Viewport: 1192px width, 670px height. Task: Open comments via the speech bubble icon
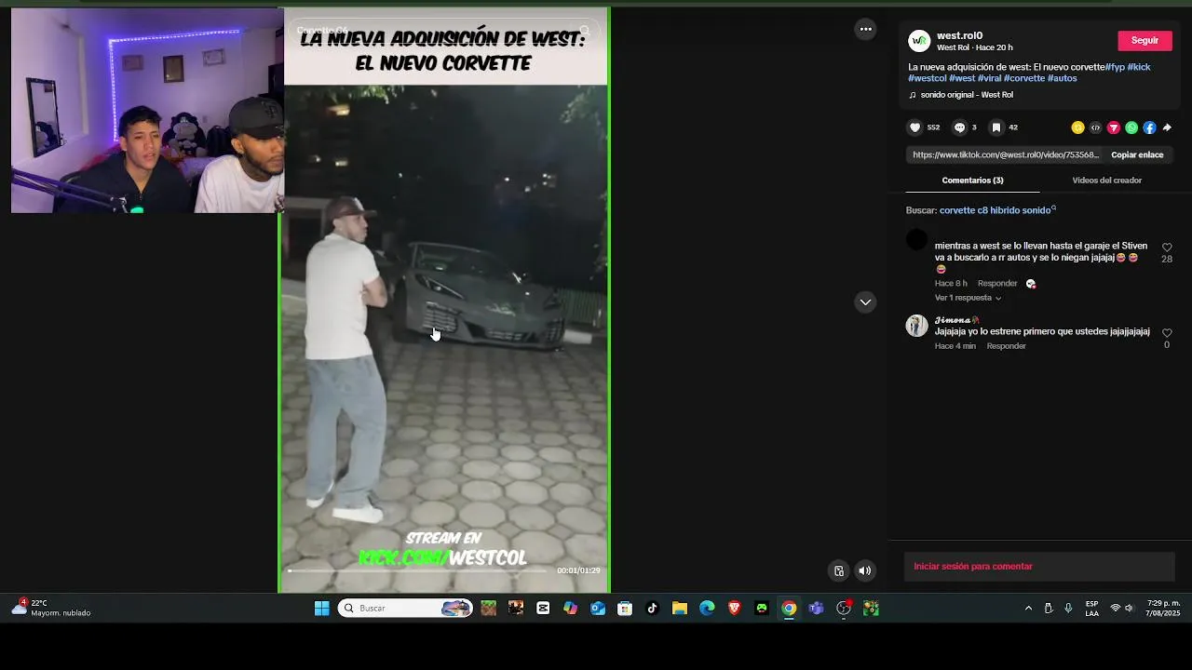point(959,127)
